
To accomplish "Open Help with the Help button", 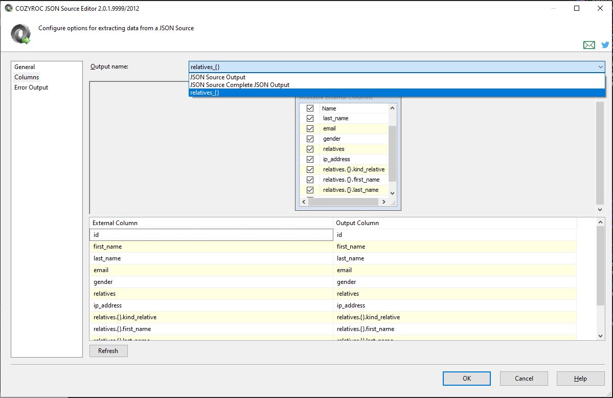I will (581, 379).
